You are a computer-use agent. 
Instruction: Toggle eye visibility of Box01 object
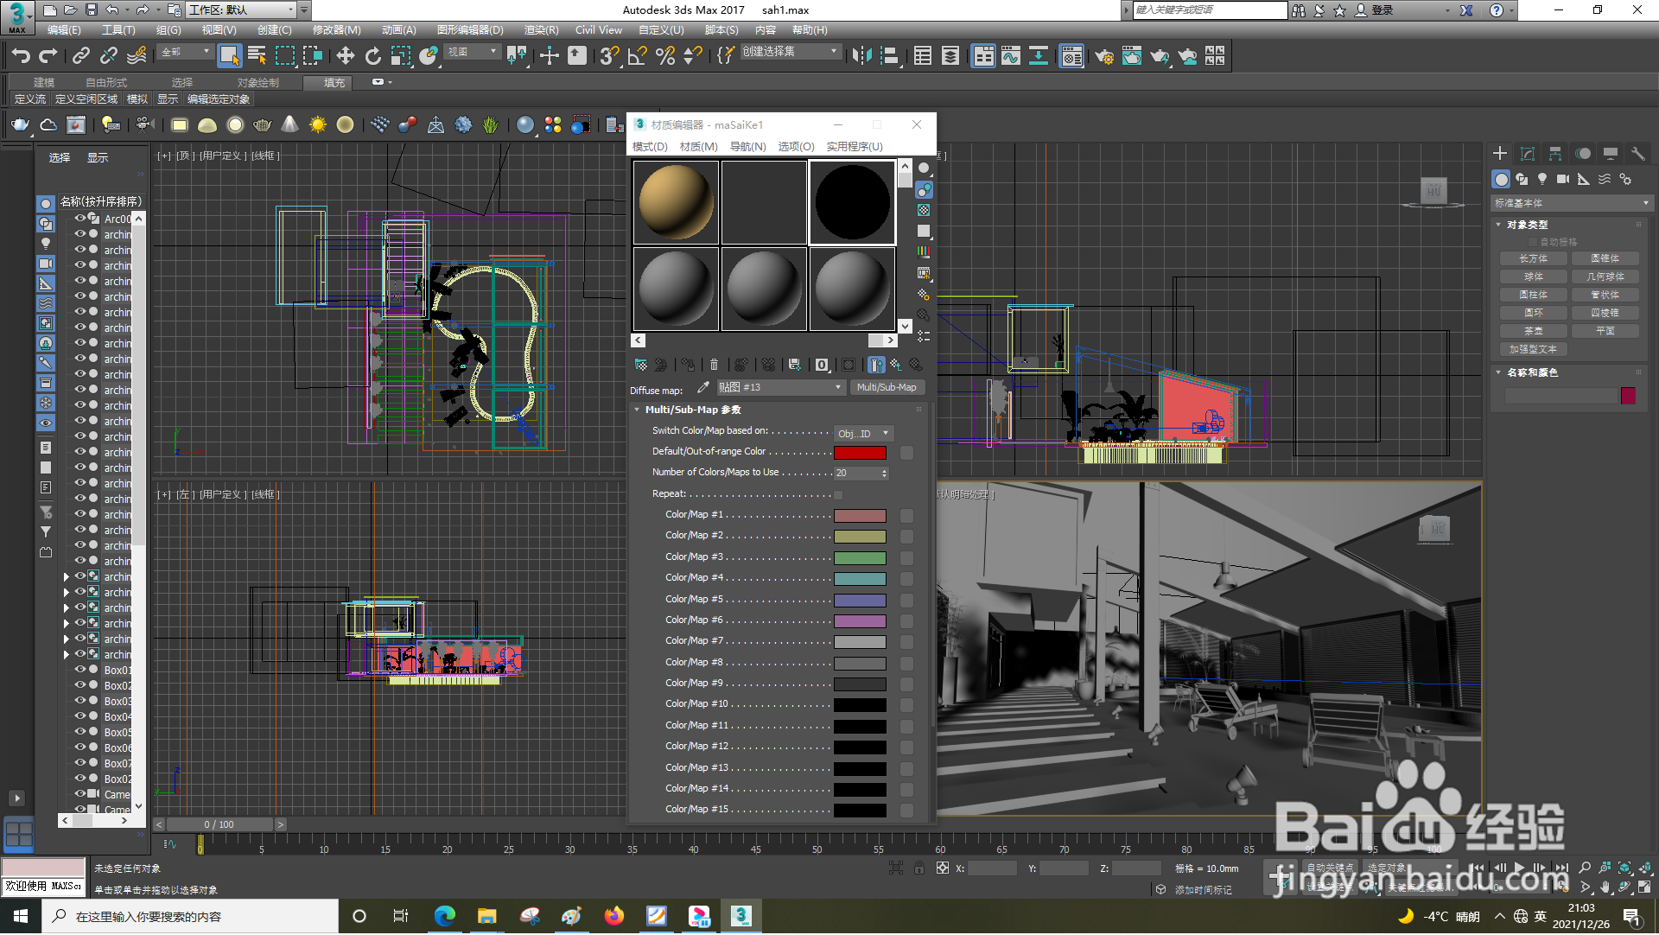click(x=80, y=669)
